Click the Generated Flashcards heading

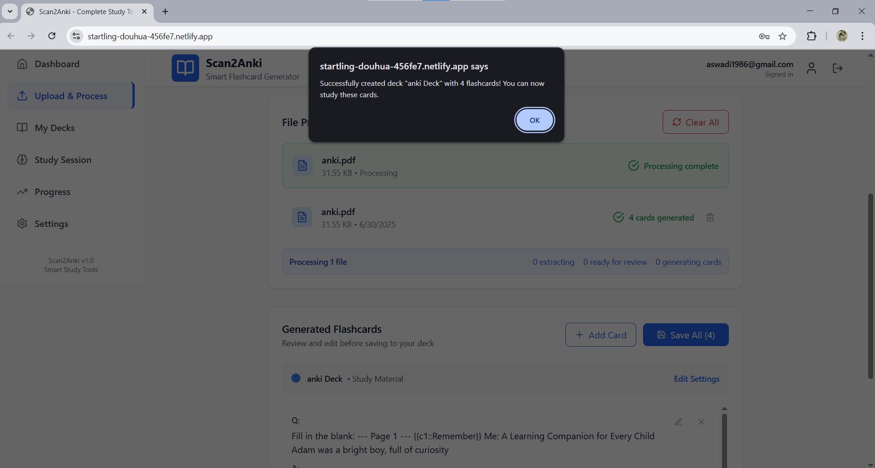(x=332, y=329)
